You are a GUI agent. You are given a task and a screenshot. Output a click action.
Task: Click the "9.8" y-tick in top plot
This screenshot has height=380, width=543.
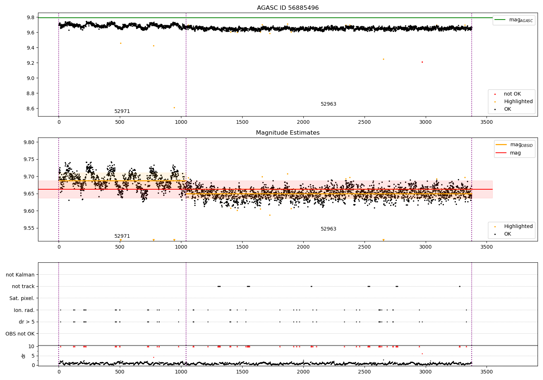point(31,17)
